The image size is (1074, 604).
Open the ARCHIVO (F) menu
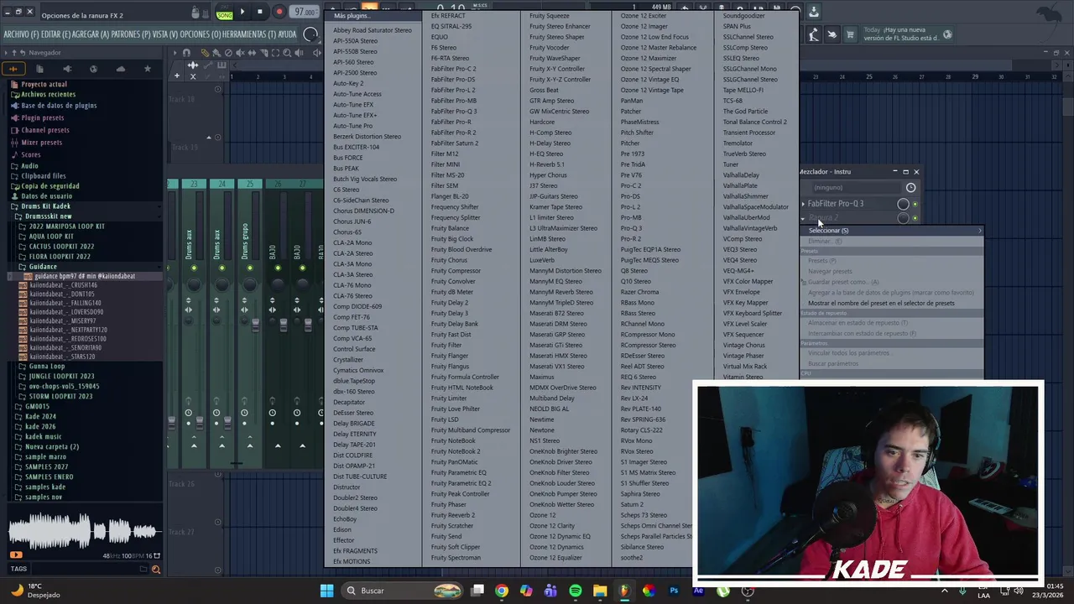(x=21, y=34)
